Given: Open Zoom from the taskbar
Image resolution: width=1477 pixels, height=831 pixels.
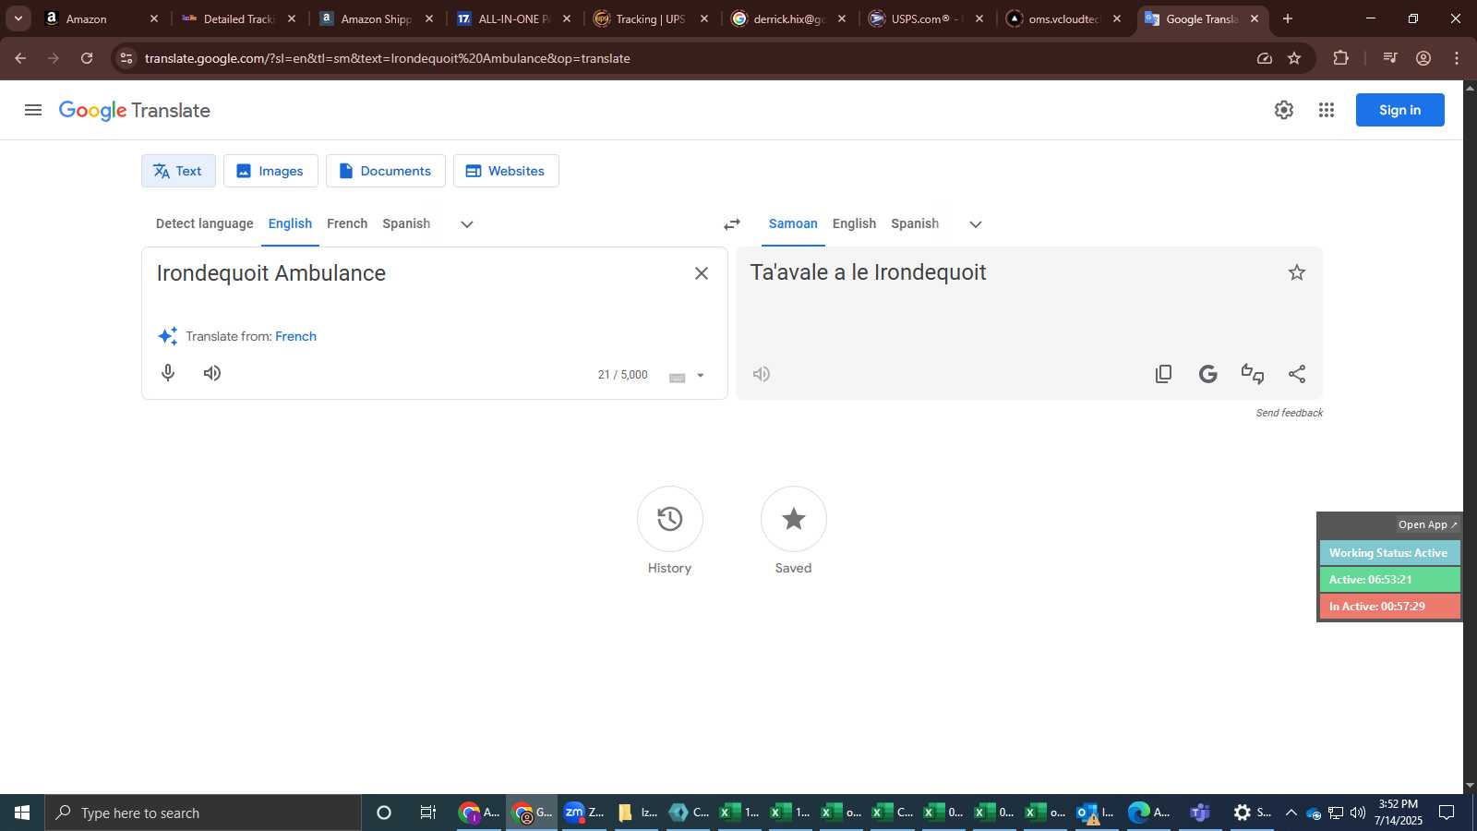Looking at the screenshot, I should click(x=583, y=813).
